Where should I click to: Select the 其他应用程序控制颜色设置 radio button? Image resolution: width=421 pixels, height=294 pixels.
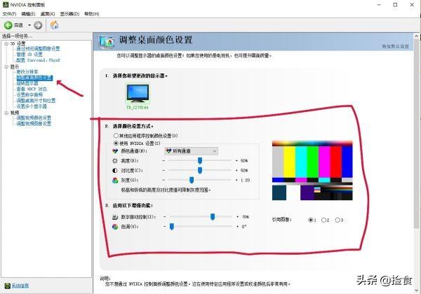[x=116, y=136]
